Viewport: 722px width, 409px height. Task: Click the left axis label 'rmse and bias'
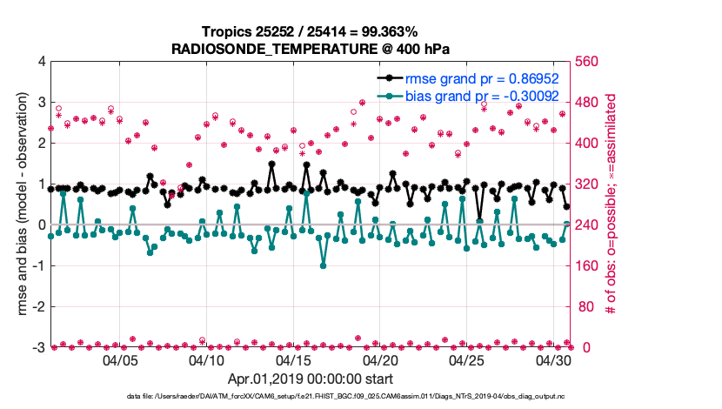click(20, 204)
